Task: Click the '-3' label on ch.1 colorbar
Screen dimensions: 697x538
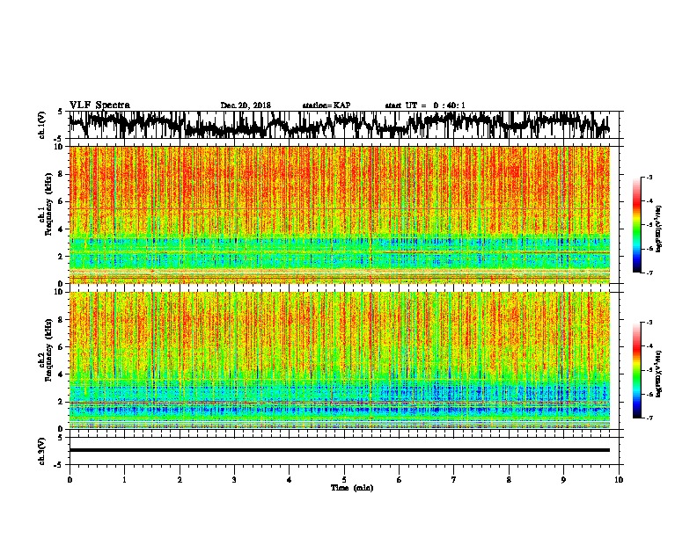Action: [649, 177]
